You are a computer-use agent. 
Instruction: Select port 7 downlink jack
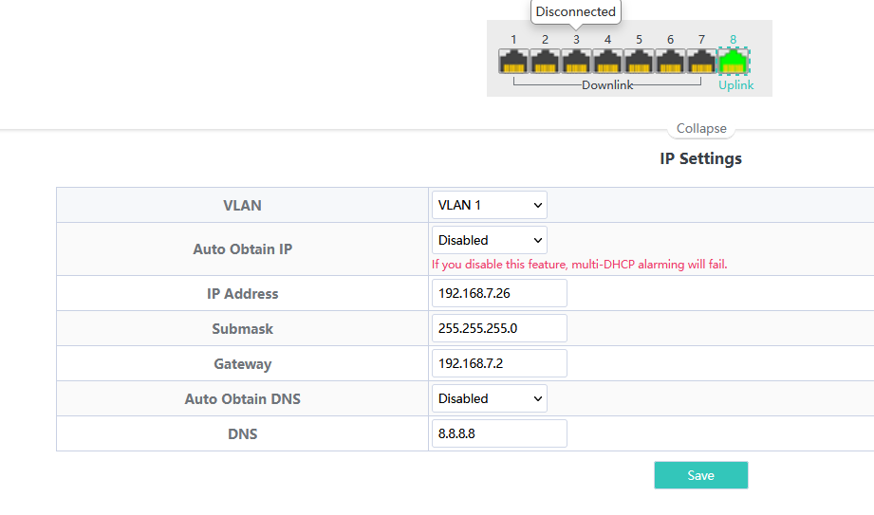[x=701, y=62]
